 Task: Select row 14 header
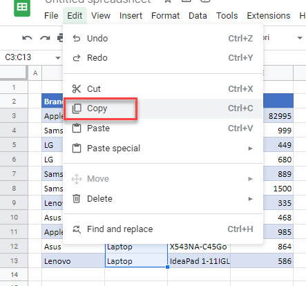pos(14,274)
